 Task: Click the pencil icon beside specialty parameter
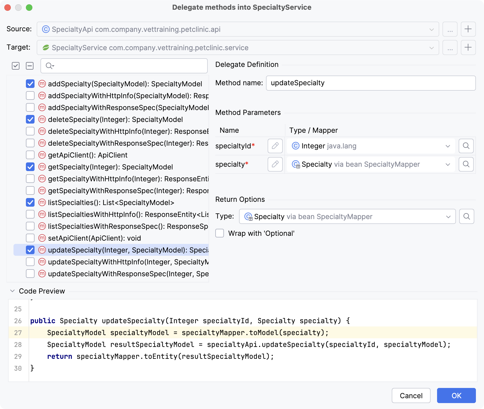click(x=275, y=164)
